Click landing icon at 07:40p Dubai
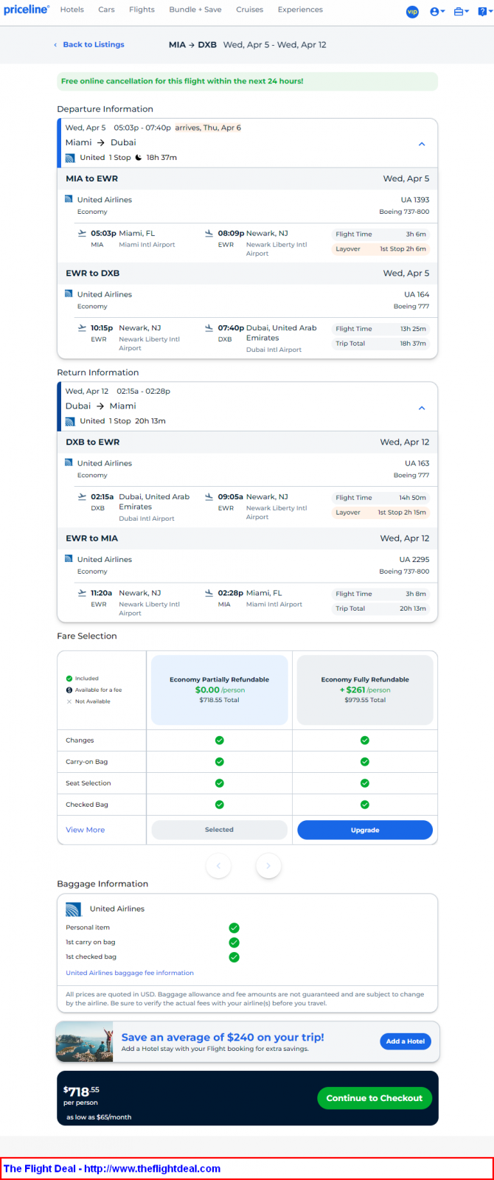 tap(209, 328)
